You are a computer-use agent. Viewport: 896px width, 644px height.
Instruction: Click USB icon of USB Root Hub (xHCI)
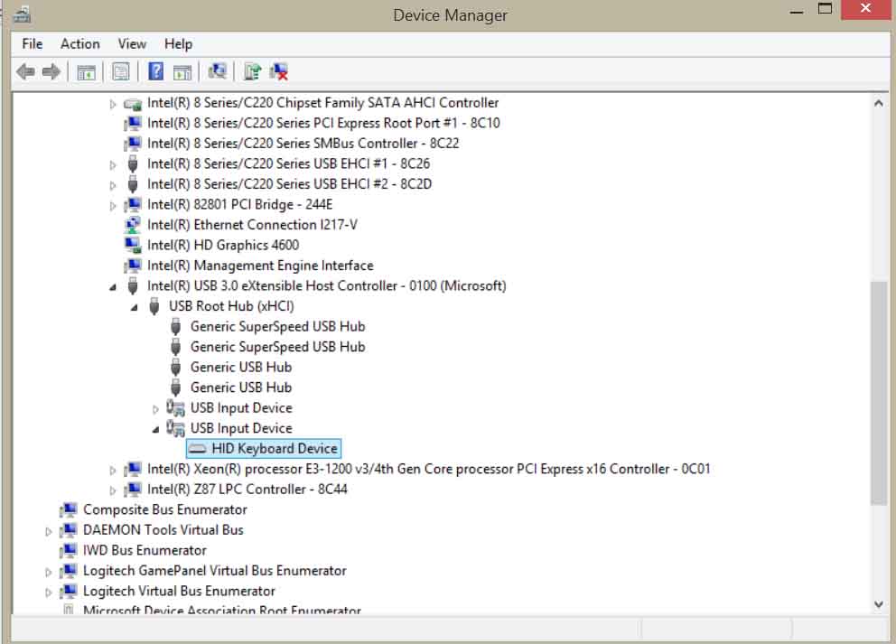[x=154, y=306]
